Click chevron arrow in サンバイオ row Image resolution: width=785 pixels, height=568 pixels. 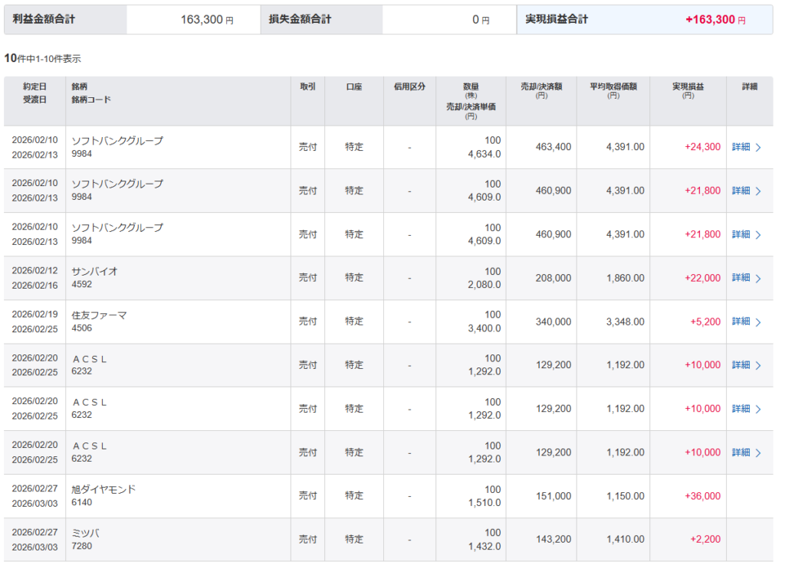[758, 278]
